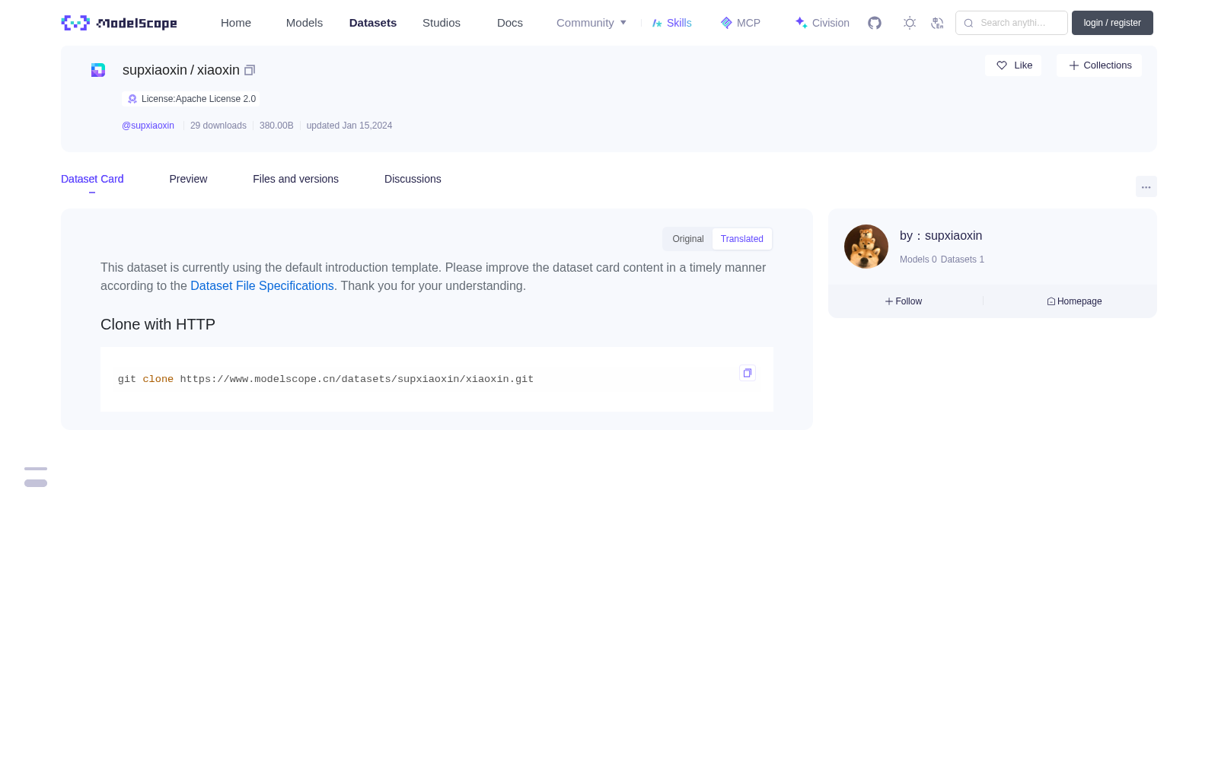The height and width of the screenshot is (761, 1218).
Task: Click the dataset cube icon
Action: point(98,70)
